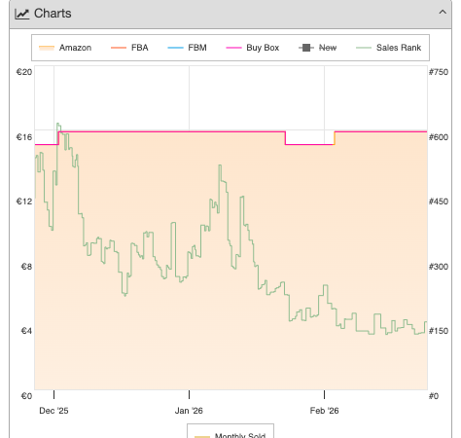461x438 pixels.
Task: Toggle the Monthly Sold legend item
Action: pos(230,435)
